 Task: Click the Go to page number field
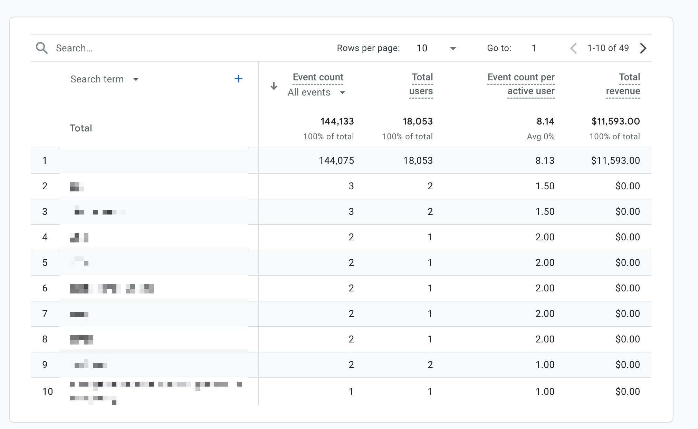pyautogui.click(x=534, y=48)
